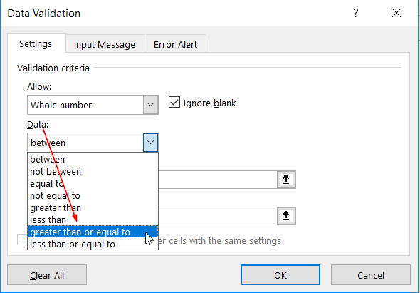Collapse dialog using the second range-select arrow
Screen dimensions: 420x293
[286, 216]
